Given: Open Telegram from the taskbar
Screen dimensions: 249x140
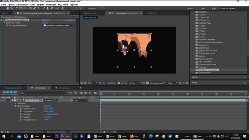Looking at the screenshot, I should (170, 136).
